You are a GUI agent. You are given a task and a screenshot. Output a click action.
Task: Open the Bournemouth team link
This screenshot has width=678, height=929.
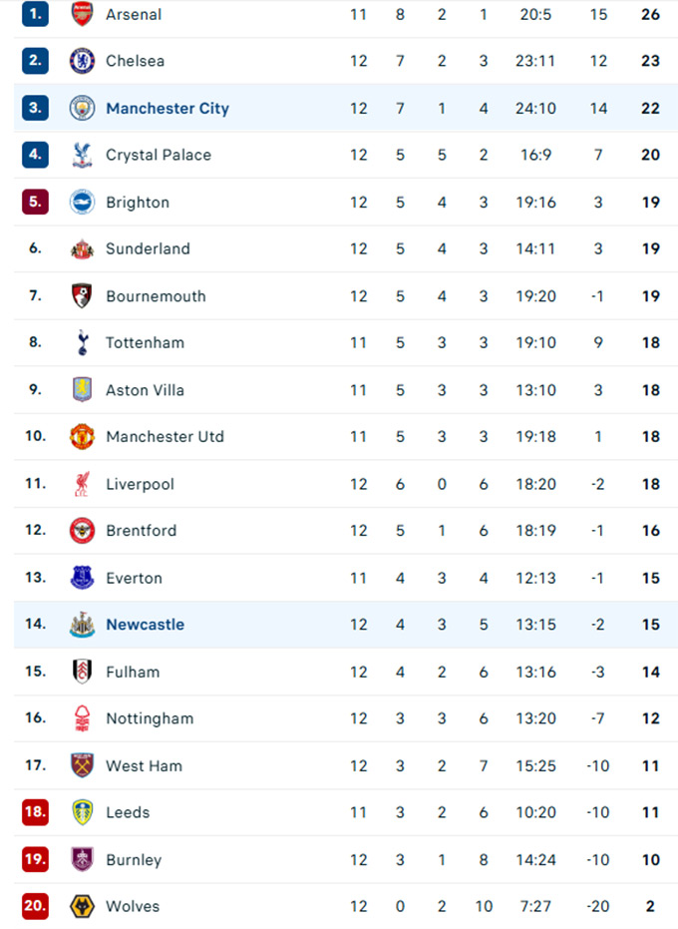156,296
